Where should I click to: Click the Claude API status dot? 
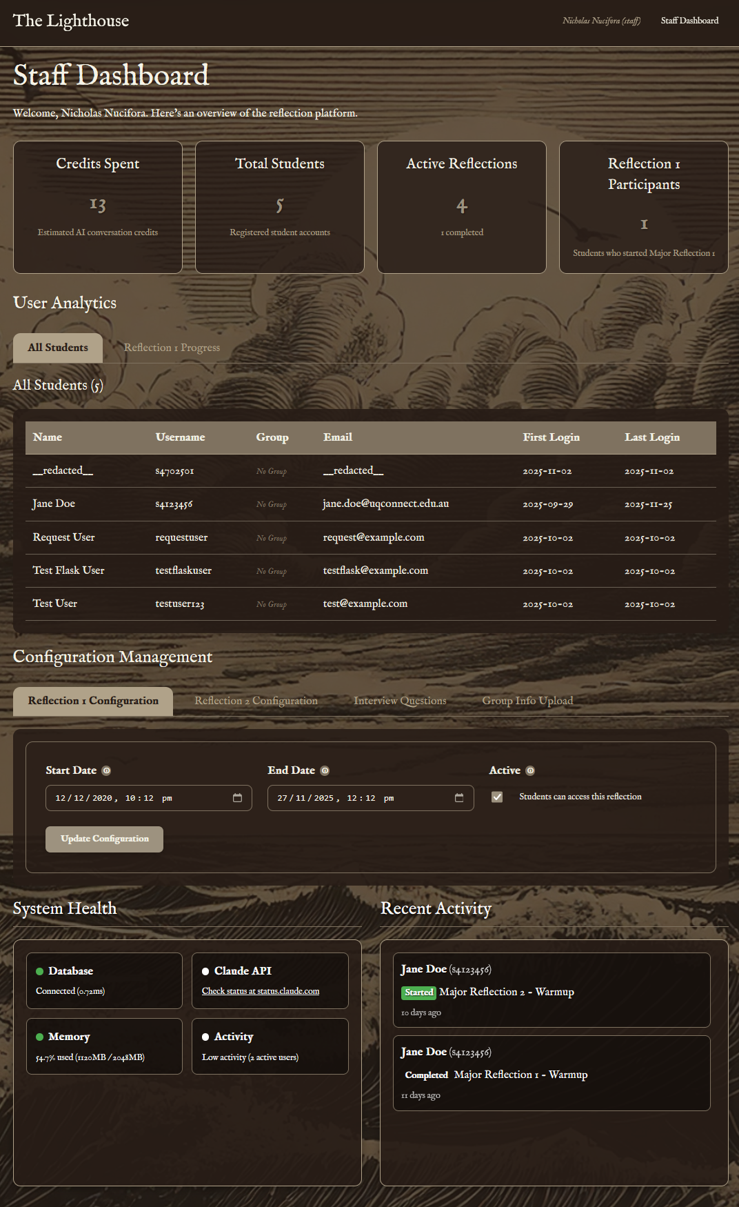click(205, 971)
